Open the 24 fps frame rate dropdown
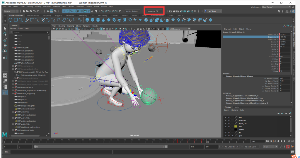The image size is (300, 158). (x=270, y=147)
